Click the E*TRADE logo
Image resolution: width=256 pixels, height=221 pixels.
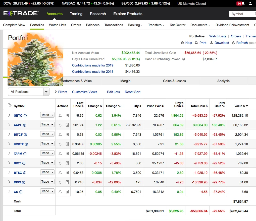21,14
